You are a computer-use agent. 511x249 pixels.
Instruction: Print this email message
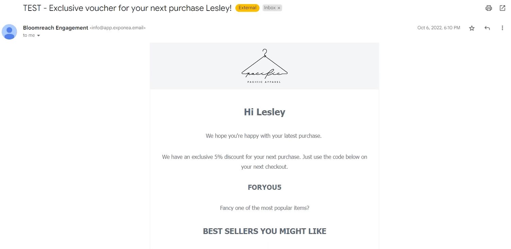[489, 8]
